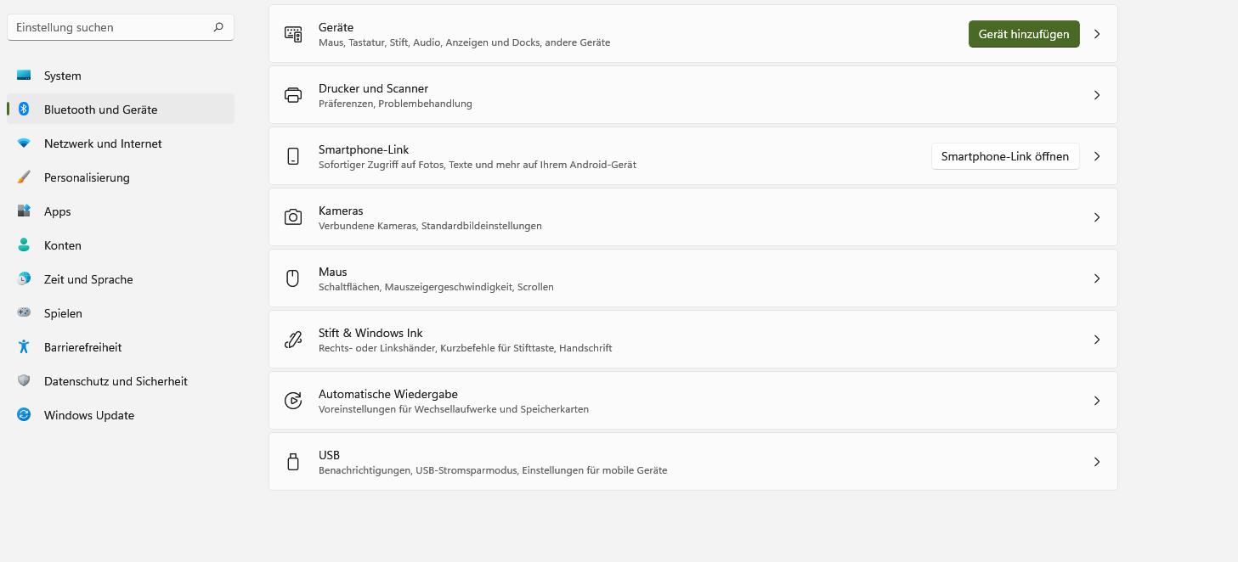The height and width of the screenshot is (562, 1238).
Task: Click the USB drive icon
Action: [293, 462]
